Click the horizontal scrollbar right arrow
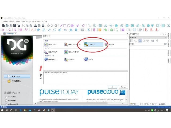 pos(123,103)
